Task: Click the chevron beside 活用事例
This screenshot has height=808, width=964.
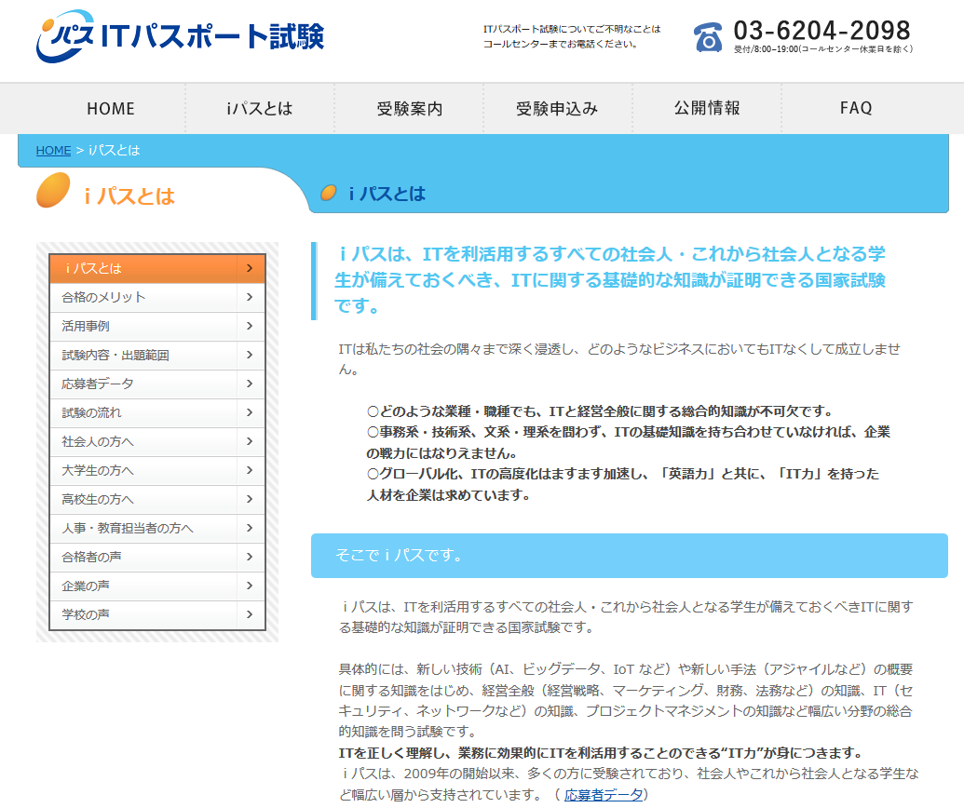Action: [250, 326]
